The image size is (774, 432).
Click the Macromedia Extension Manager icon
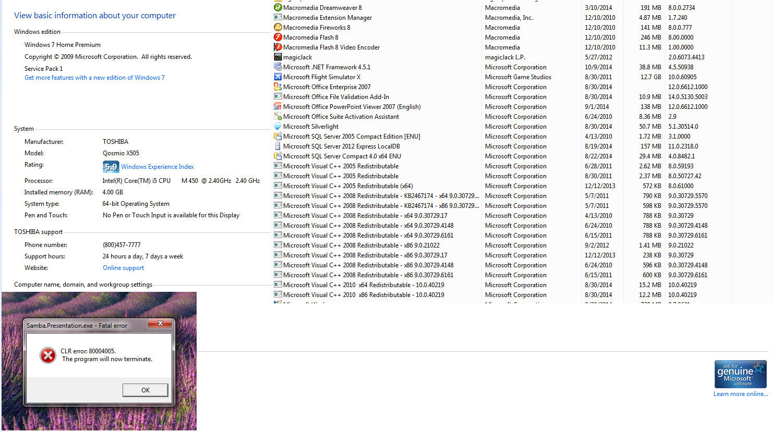(x=278, y=17)
